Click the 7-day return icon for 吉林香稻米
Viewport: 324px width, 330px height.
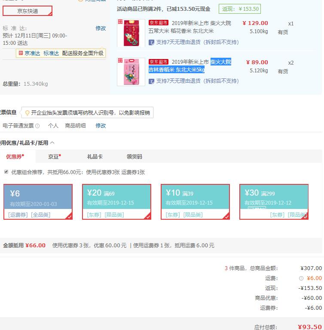pyautogui.click(x=151, y=81)
